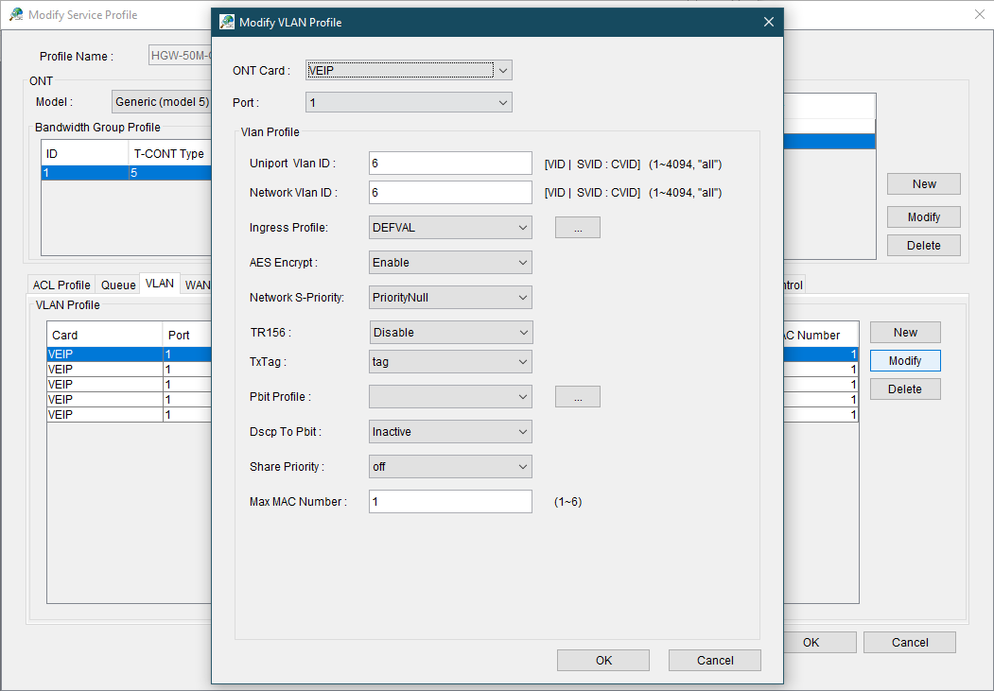Open the TxTag dropdown
Screen dimensions: 994x691
pos(450,361)
